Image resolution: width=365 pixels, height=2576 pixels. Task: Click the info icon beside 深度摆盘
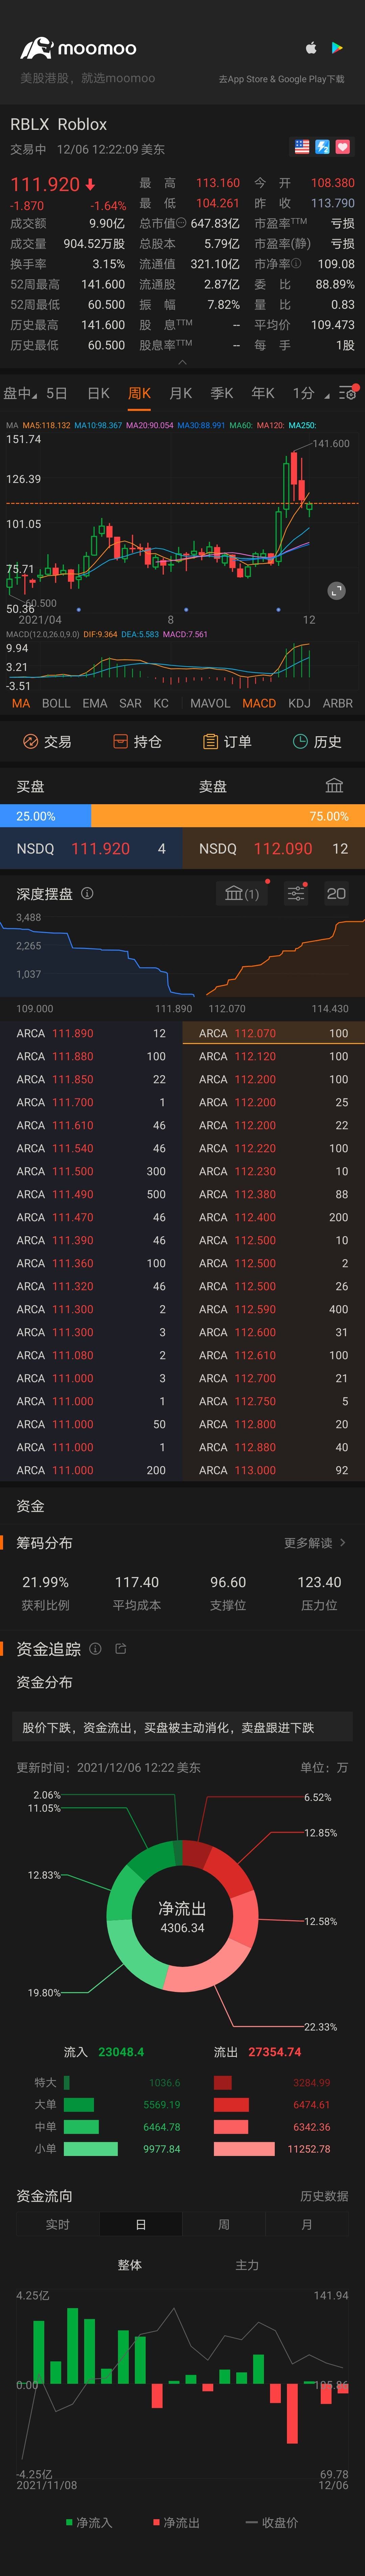pyautogui.click(x=87, y=893)
